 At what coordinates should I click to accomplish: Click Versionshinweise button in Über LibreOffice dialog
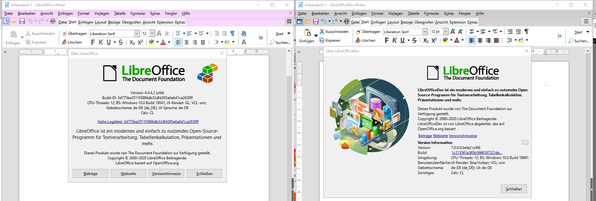(166, 173)
